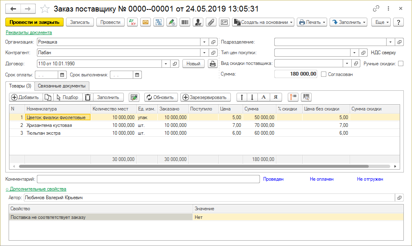This screenshot has height=246, width=412.
Task: Enable the Ручные скидки checkbox
Action: tap(401, 64)
